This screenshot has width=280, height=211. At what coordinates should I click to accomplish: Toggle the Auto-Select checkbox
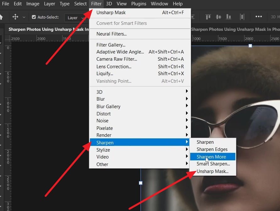(34, 17)
